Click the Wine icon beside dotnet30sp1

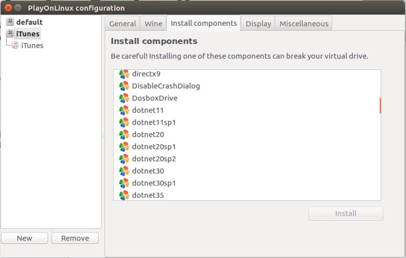pos(123,183)
